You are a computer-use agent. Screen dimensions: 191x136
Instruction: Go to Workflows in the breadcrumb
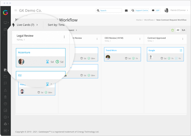(149, 20)
